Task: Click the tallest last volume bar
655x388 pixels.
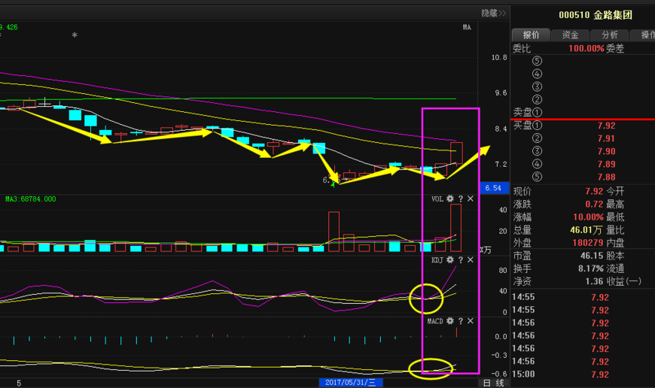Action: [x=455, y=228]
